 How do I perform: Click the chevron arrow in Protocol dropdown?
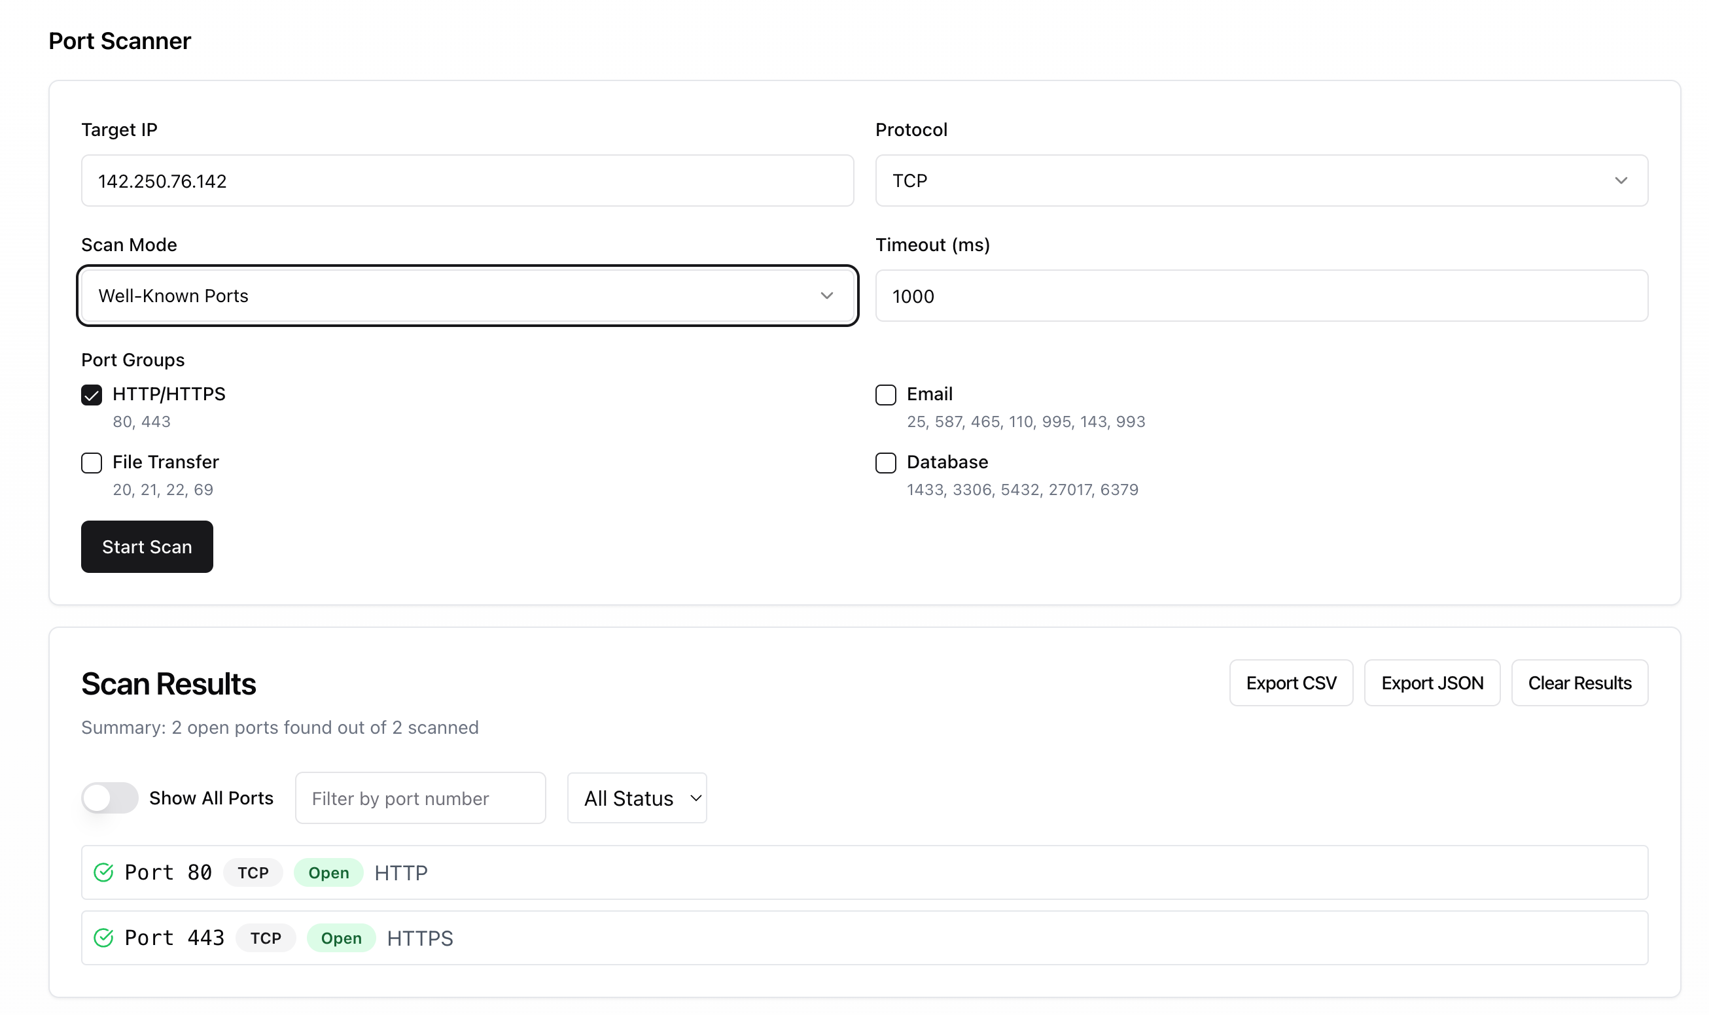point(1621,181)
